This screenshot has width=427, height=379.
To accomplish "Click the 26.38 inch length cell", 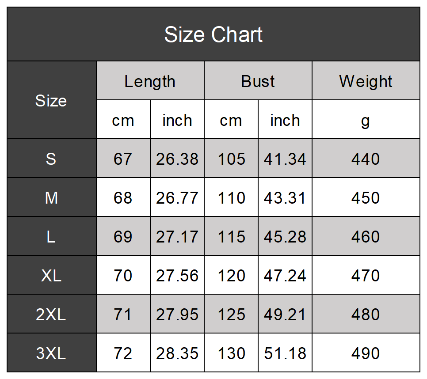I will click(177, 159).
